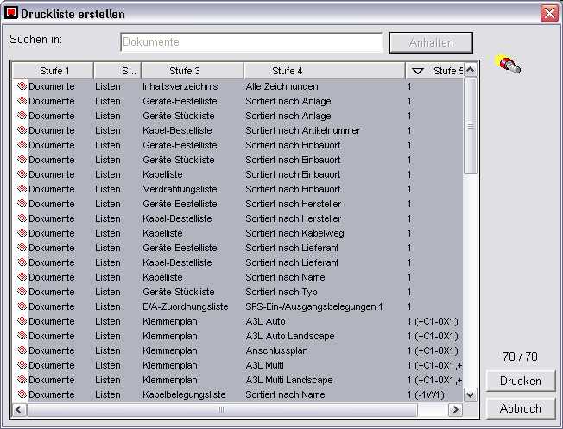Click the document icon of the Verdrahtungsliste row

(22, 189)
